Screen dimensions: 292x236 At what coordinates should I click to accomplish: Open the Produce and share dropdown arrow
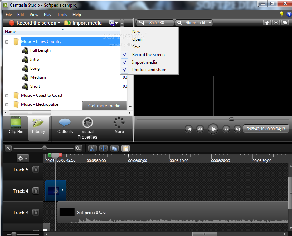click(116, 23)
